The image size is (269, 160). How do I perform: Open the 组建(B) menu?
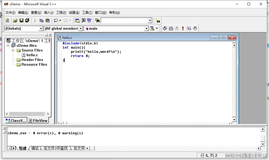[x=74, y=13]
